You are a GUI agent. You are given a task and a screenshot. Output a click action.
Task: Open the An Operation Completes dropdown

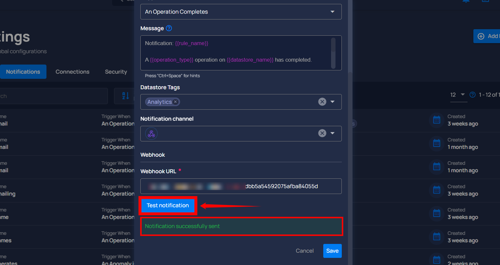coord(241,12)
